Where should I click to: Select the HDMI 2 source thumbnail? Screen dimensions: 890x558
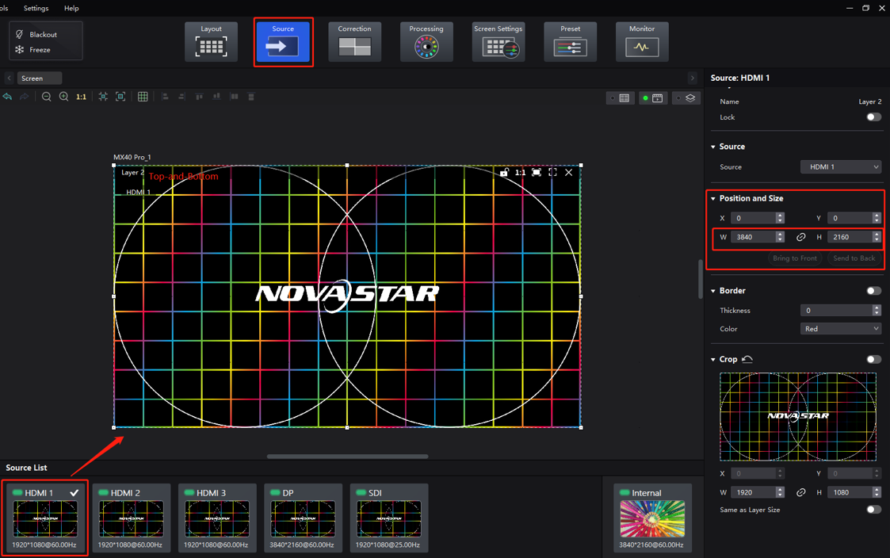(x=131, y=518)
